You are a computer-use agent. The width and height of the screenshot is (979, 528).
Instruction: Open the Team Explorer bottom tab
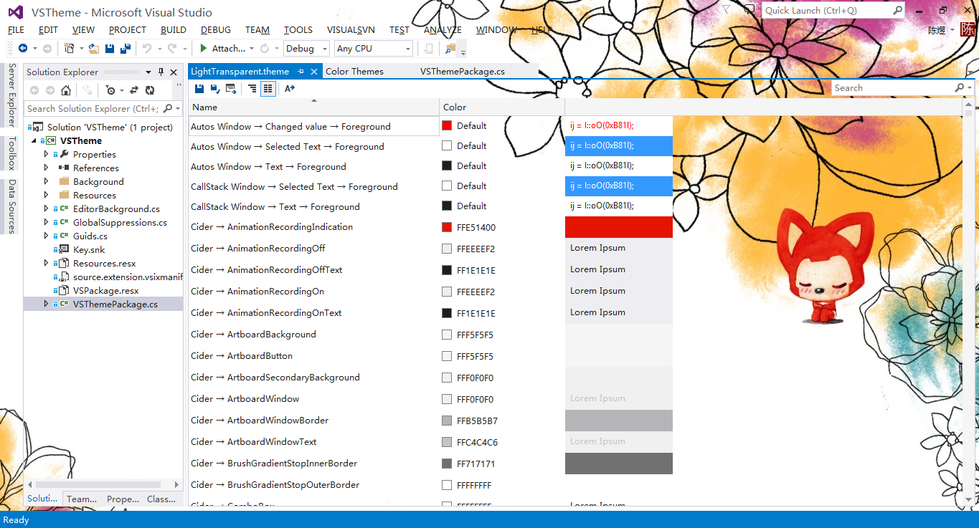[x=81, y=499]
